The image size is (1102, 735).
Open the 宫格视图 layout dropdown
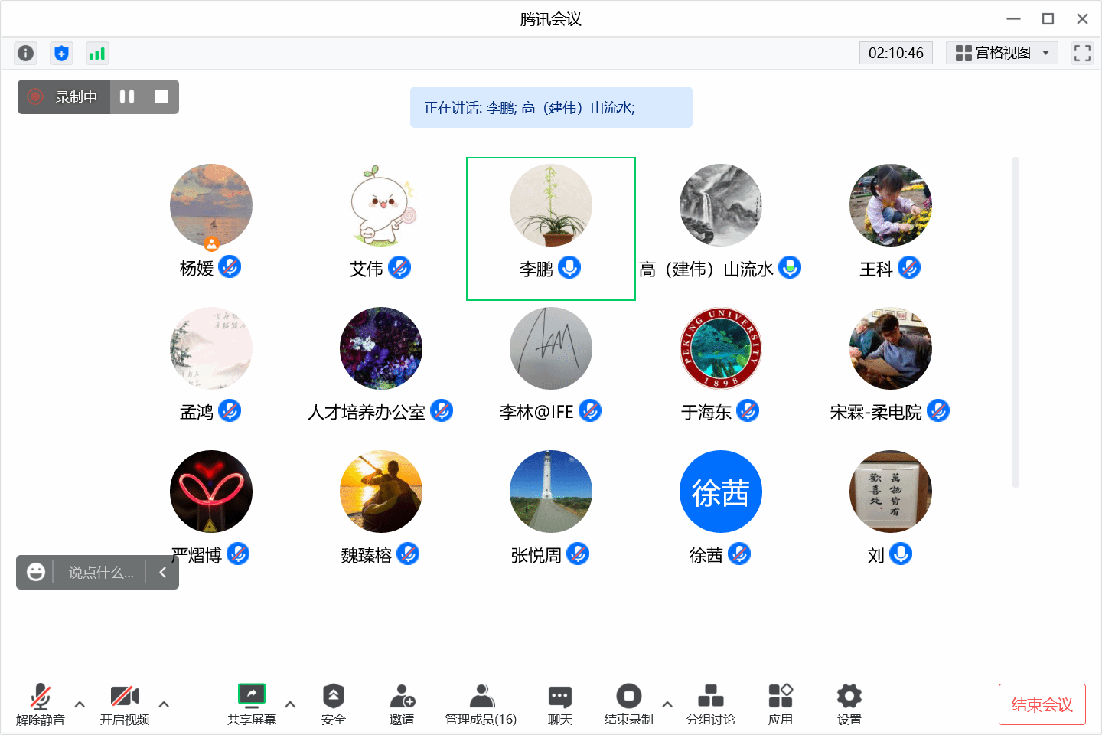(1002, 53)
